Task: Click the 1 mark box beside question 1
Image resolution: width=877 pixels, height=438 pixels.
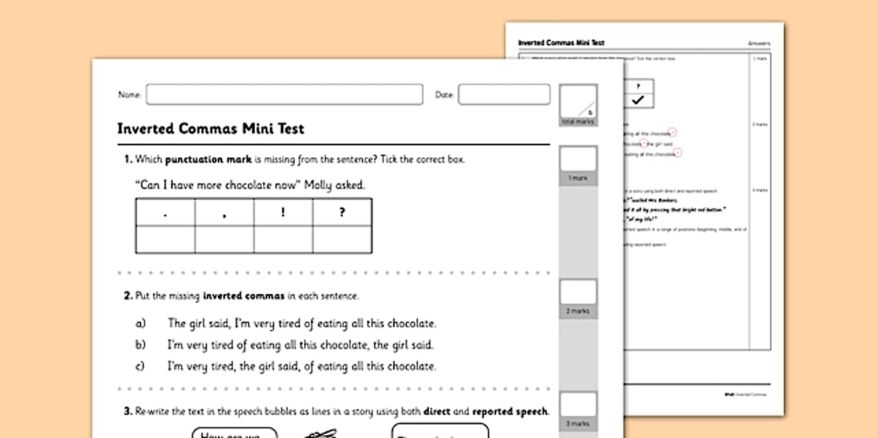Action: pyautogui.click(x=579, y=159)
